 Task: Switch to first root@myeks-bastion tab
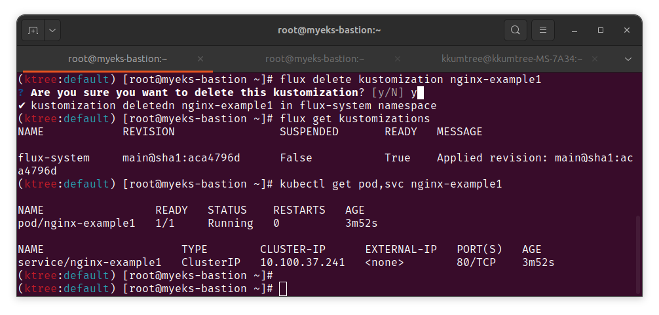118,59
